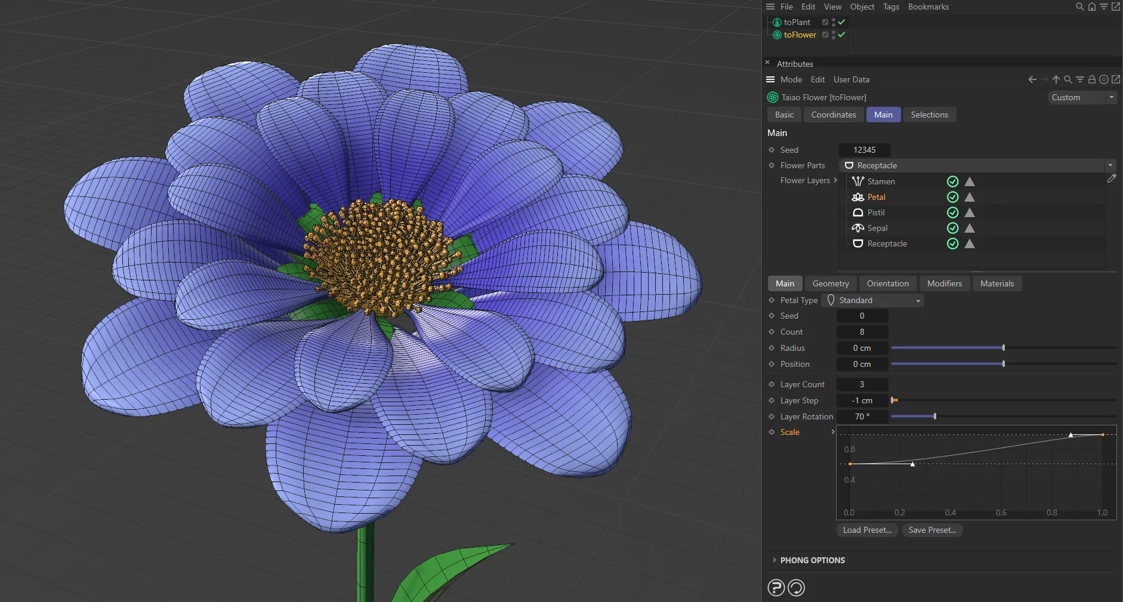Open the Flower Parts dropdown

tap(1110, 165)
